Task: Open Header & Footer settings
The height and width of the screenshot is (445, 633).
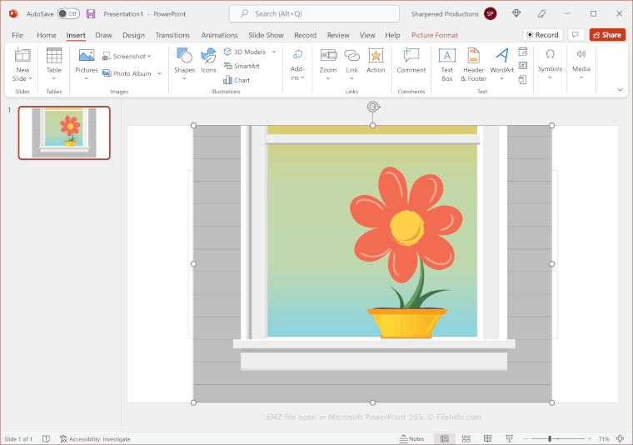Action: pos(473,62)
